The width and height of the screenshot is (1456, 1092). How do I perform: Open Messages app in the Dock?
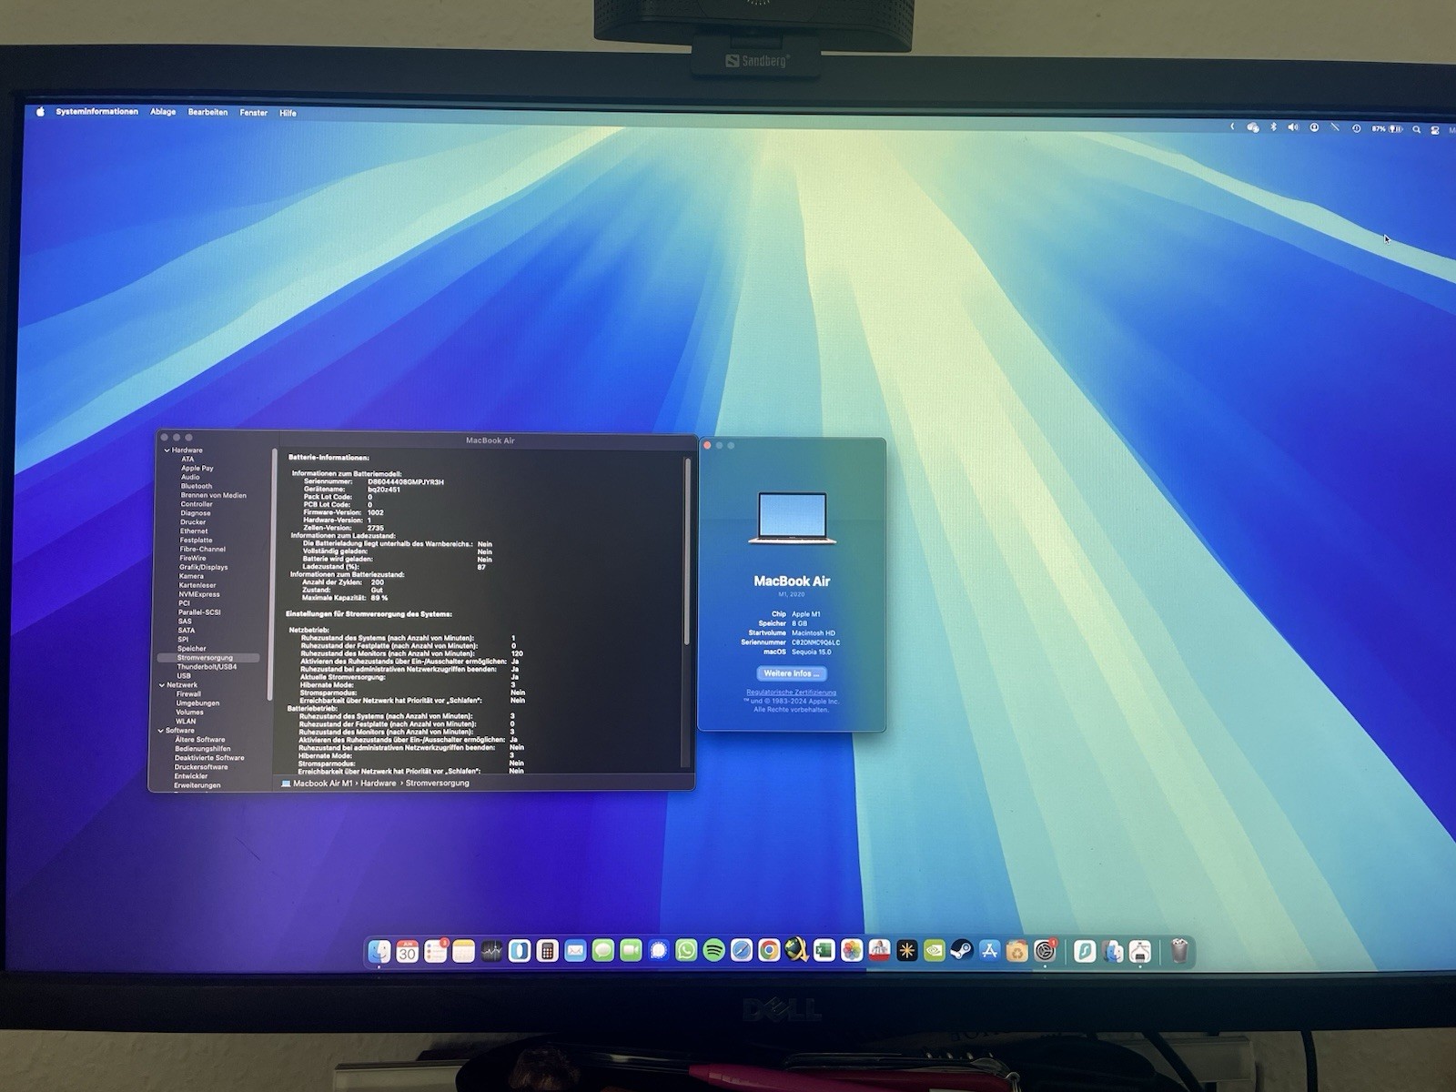coord(602,952)
